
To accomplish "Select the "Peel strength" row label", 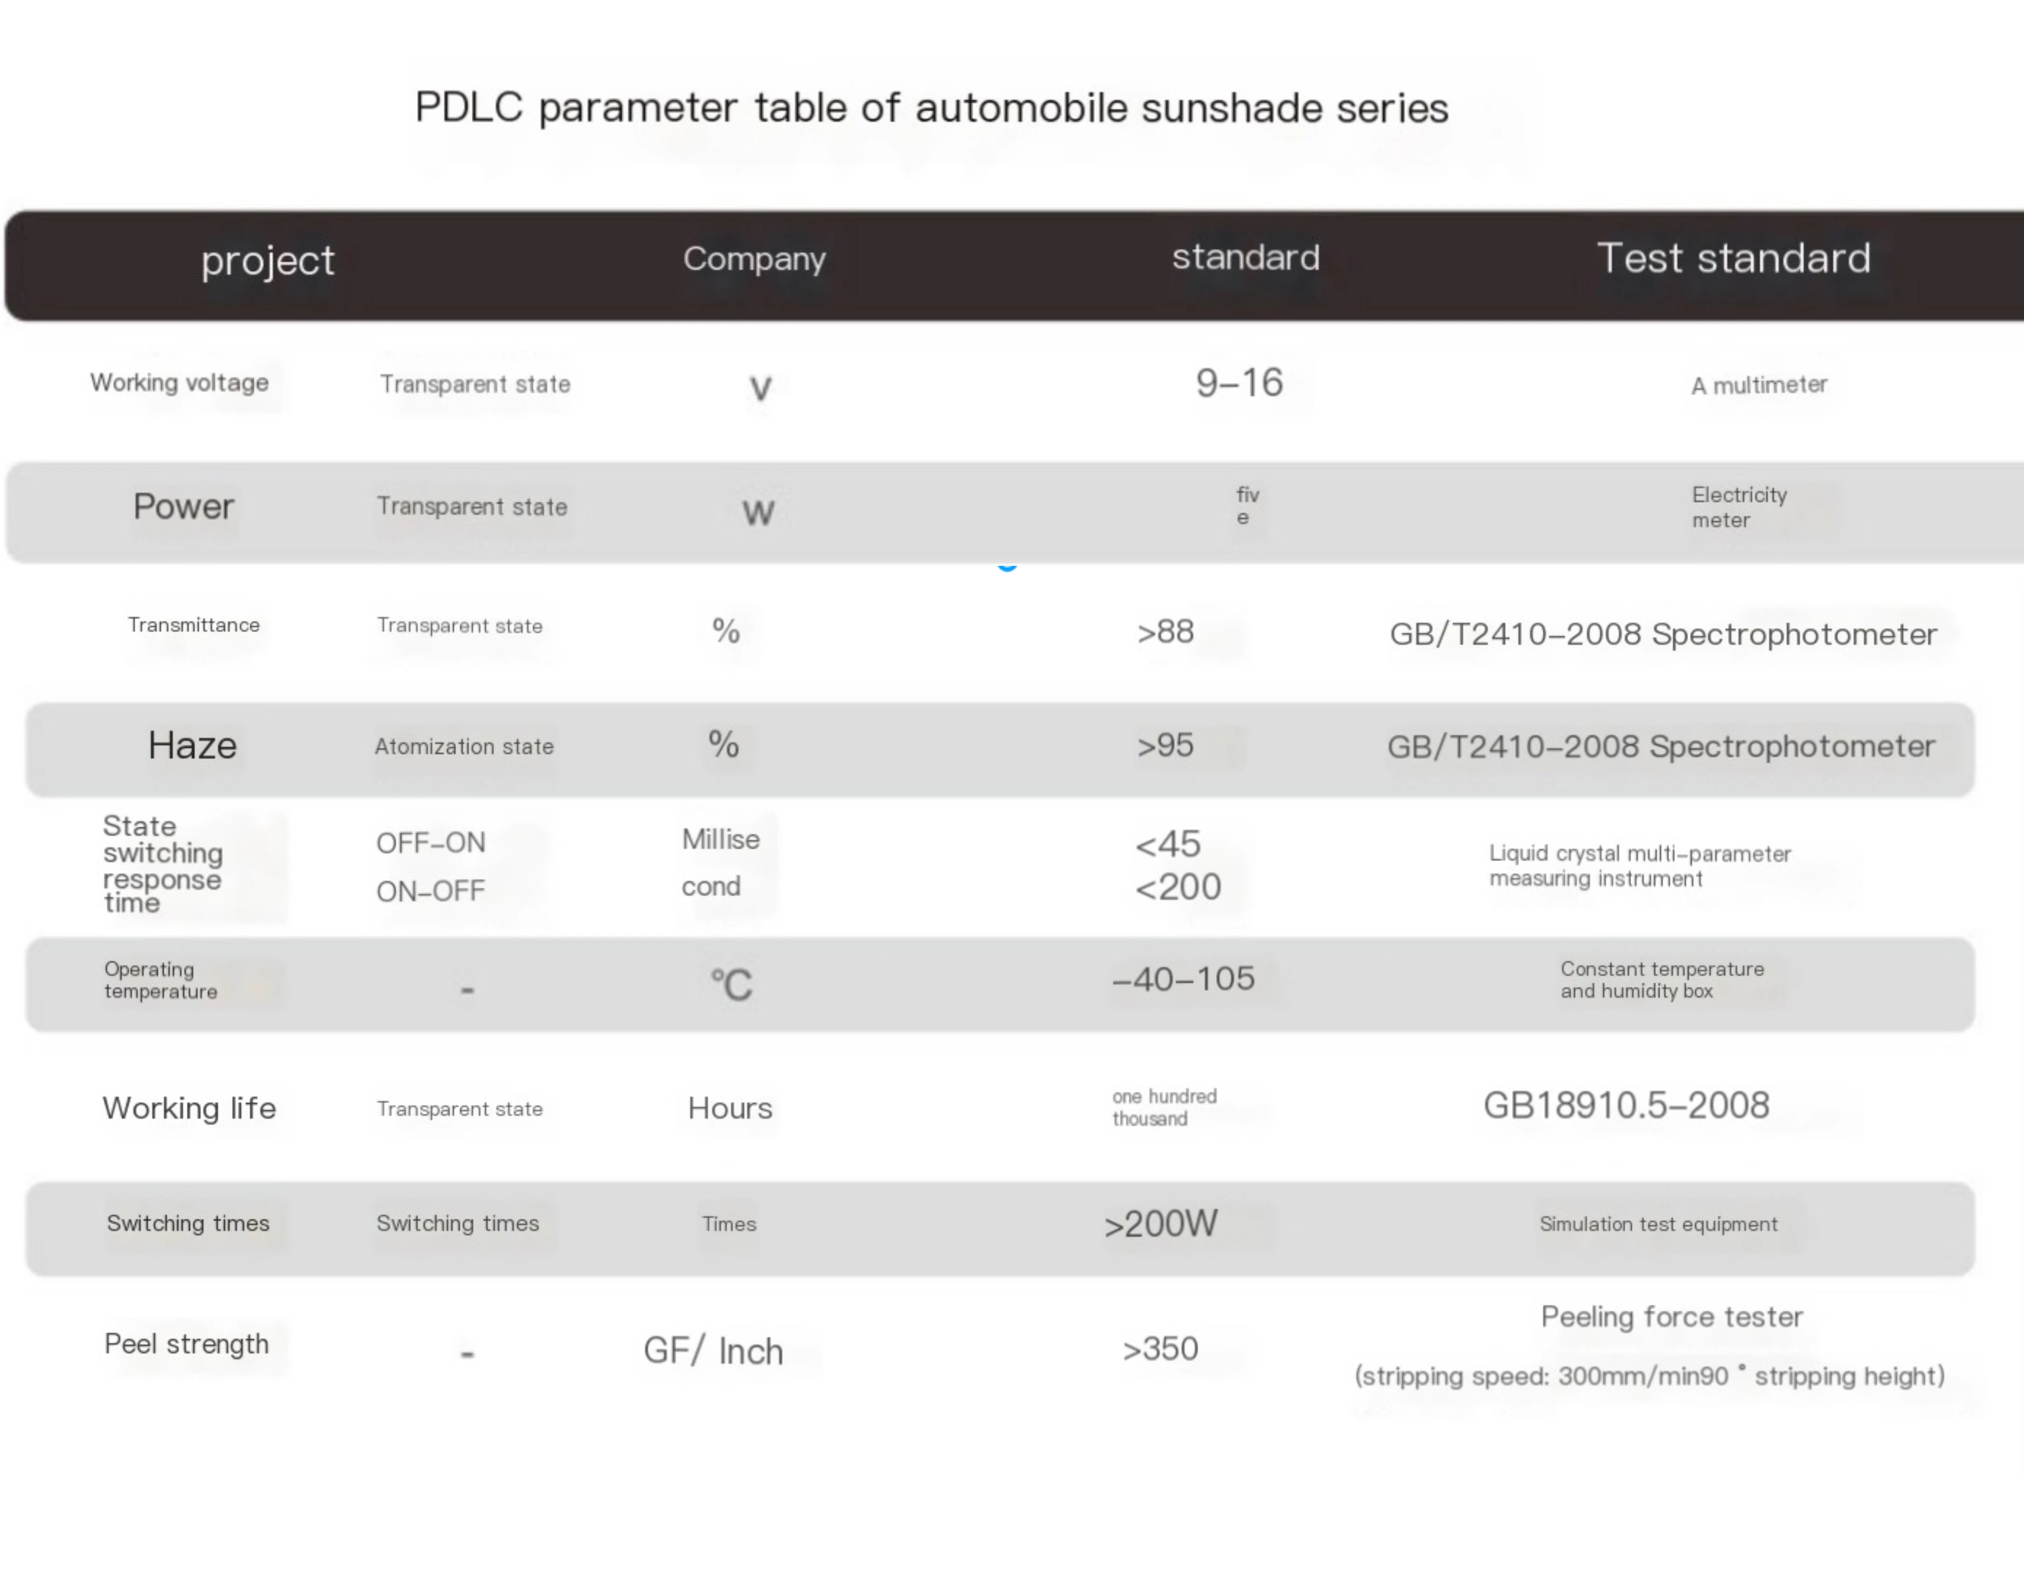I will click(186, 1345).
